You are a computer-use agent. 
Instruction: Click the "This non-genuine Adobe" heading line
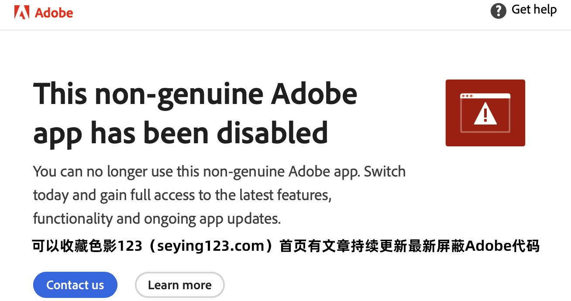(195, 94)
